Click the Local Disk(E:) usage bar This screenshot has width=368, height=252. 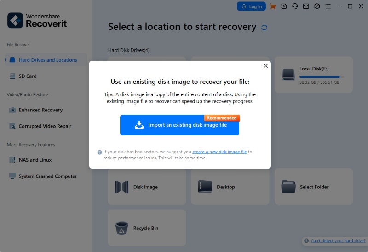tap(322, 77)
